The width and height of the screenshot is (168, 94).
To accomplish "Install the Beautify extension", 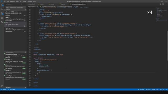I will coord(24,63).
